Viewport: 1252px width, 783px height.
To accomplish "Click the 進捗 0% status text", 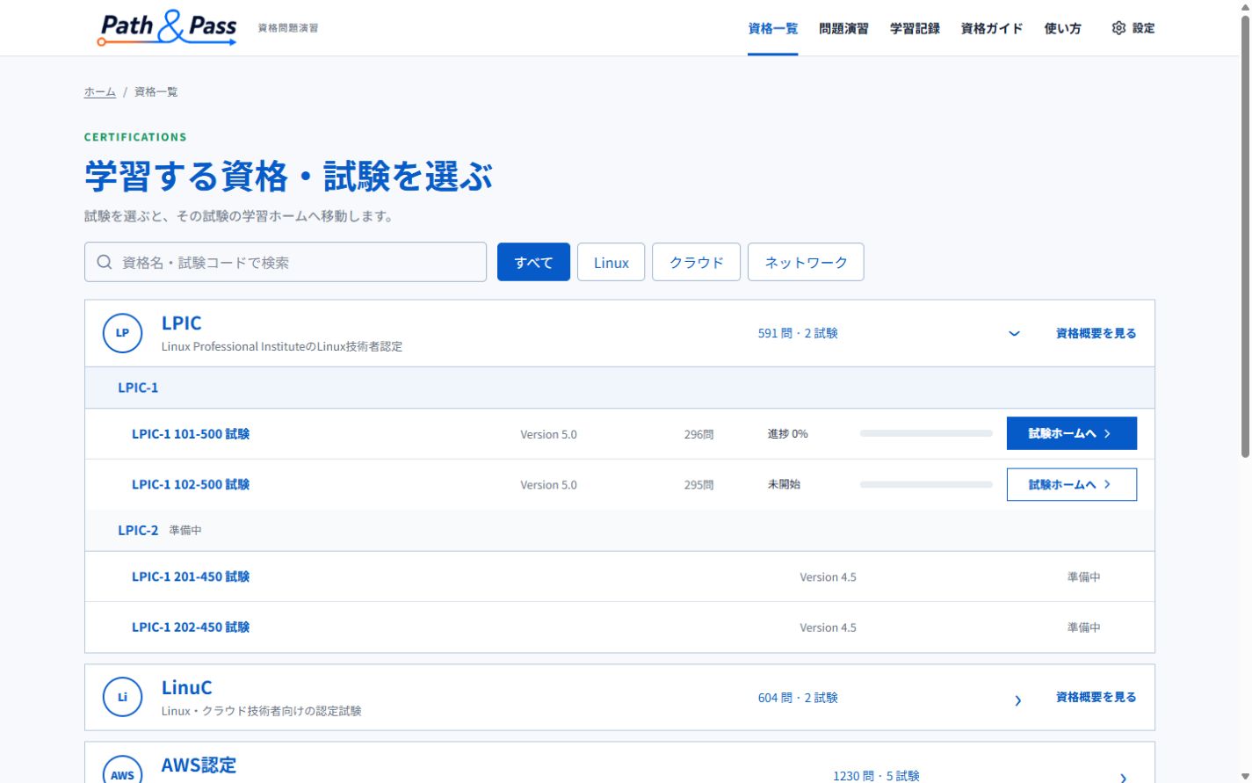I will 787,433.
